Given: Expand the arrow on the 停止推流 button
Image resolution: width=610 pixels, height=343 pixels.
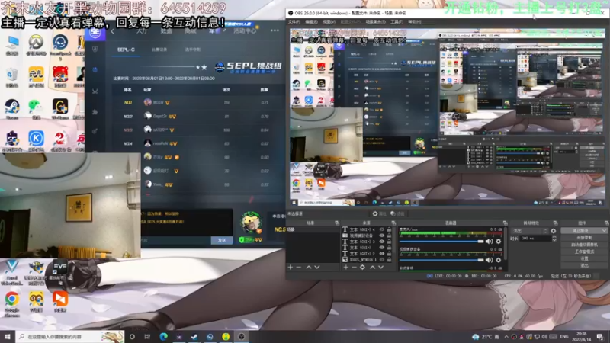Looking at the screenshot, I should coord(604,231).
